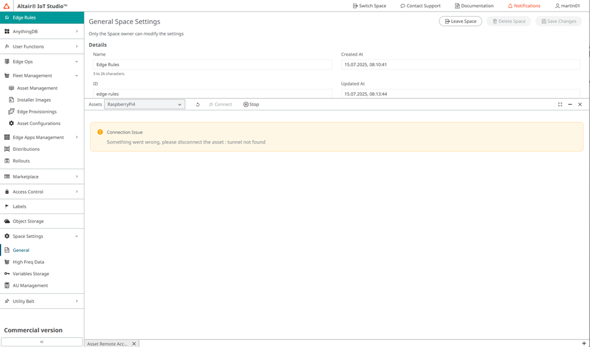590x347 pixels.
Task: Open Notifications bell in top bar
Action: 524,6
